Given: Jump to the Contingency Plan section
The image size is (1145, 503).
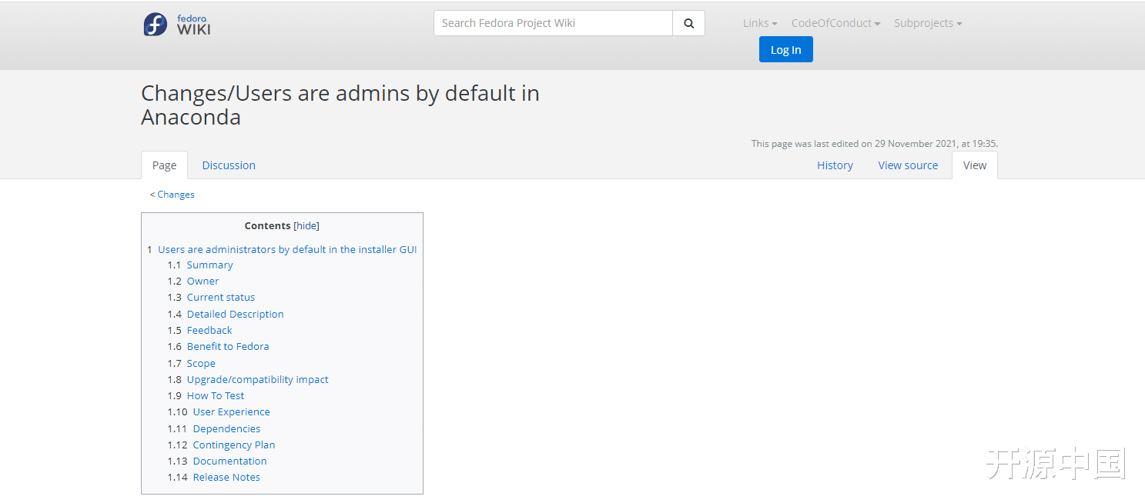Looking at the screenshot, I should click(x=234, y=445).
